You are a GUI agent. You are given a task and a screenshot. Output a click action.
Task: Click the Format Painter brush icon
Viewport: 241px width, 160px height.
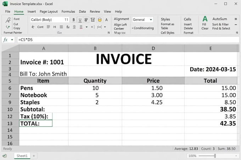point(8,20)
